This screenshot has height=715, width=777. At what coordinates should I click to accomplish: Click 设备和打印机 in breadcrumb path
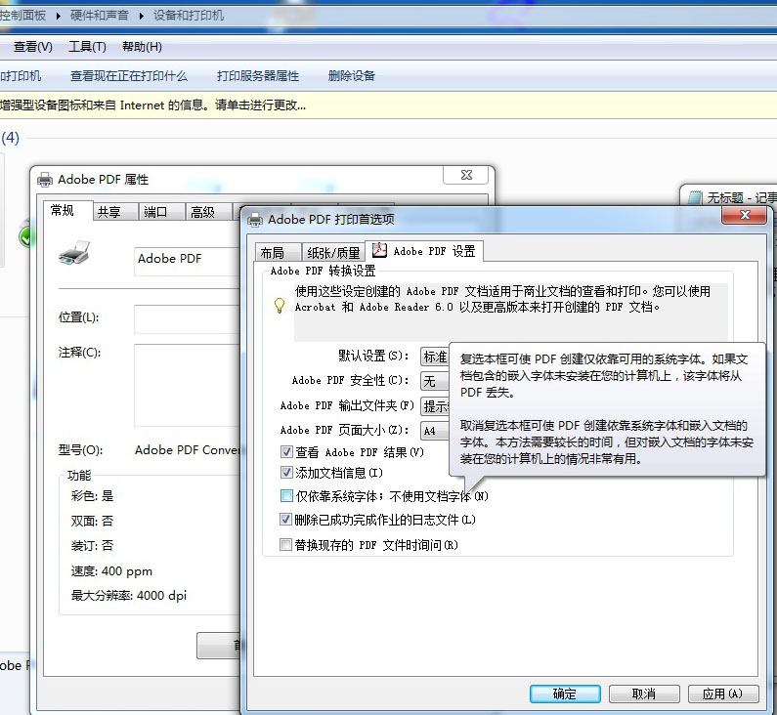[x=189, y=16]
